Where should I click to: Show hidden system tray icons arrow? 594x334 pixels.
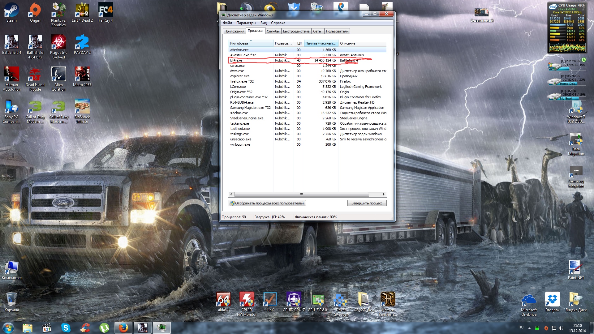[x=529, y=328]
